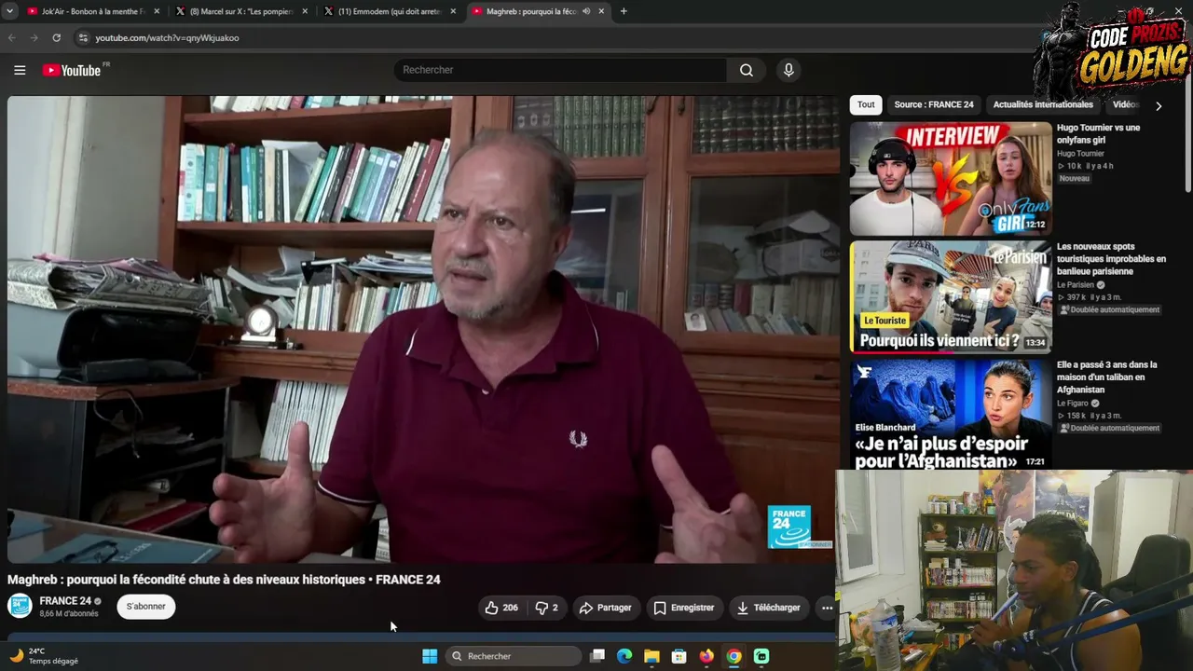This screenshot has height=671, width=1193.
Task: Click the 8,66 M d'abonnés subscriber count
Action: (x=69, y=614)
